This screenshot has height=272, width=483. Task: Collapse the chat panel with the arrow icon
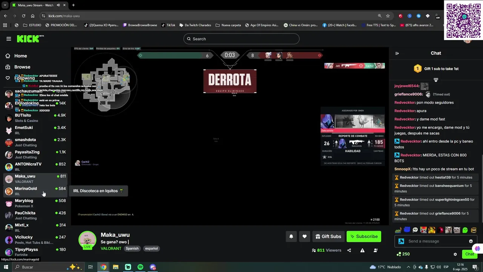coord(397,53)
